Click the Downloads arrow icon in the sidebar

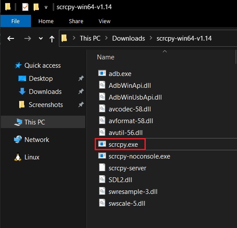tap(22, 91)
